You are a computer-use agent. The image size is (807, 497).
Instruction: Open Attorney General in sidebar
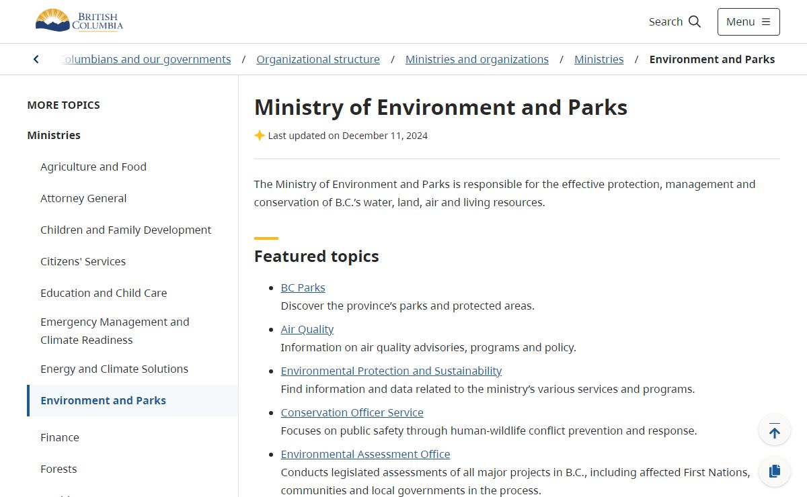coord(83,198)
